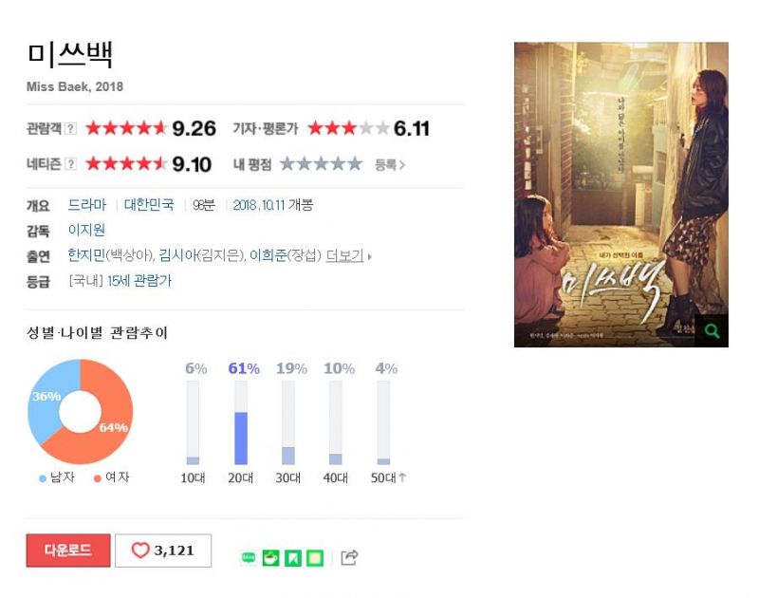Open director 이지원 page
The width and height of the screenshot is (759, 598).
[86, 230]
